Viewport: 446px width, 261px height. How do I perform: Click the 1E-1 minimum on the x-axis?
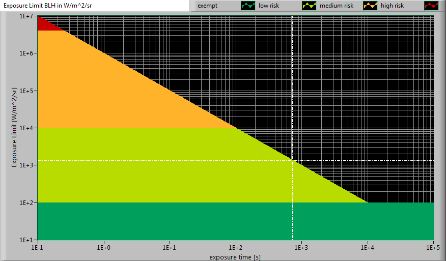(x=37, y=247)
